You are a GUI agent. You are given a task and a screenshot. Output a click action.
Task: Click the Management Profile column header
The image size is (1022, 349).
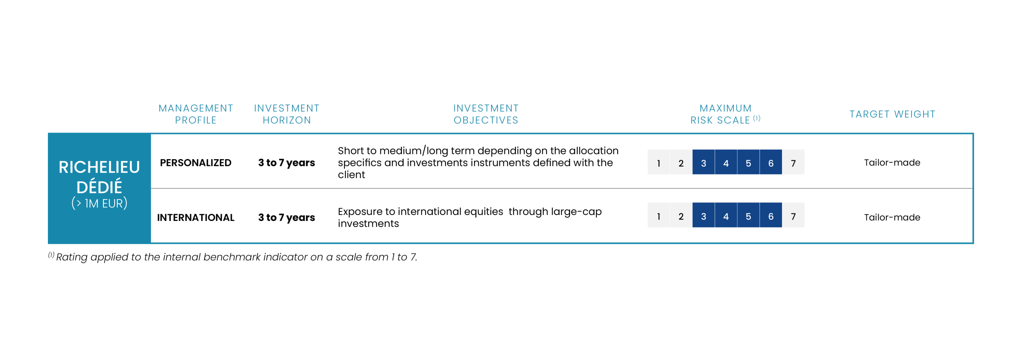(196, 114)
